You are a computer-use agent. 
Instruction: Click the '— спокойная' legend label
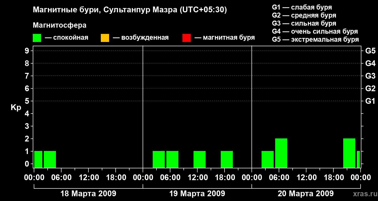(x=67, y=38)
